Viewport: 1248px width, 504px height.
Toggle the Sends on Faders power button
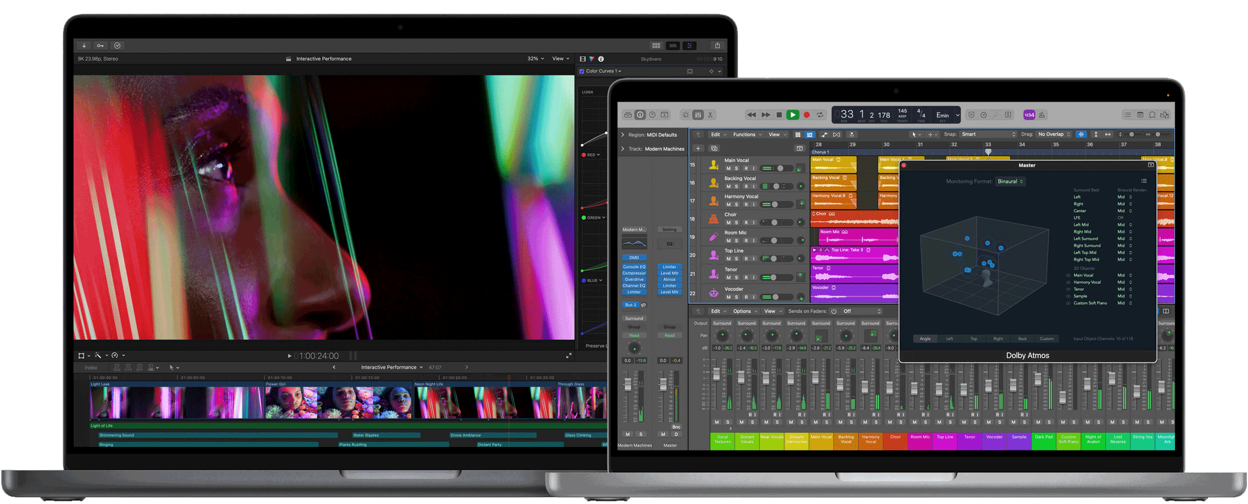point(834,311)
